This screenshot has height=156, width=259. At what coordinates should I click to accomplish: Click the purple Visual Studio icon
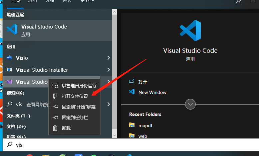[x=9, y=82]
